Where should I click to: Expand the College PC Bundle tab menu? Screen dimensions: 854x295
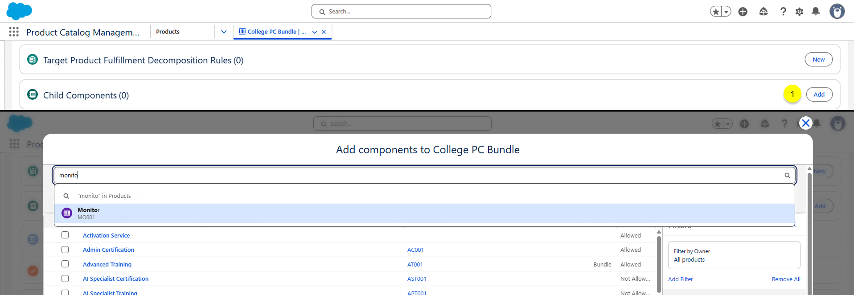click(315, 32)
